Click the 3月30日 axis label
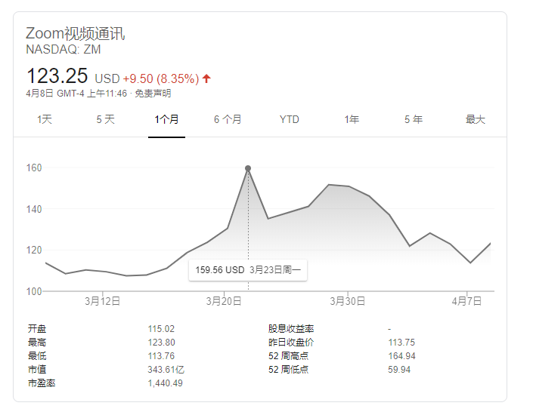The height and width of the screenshot is (415, 533). point(348,301)
